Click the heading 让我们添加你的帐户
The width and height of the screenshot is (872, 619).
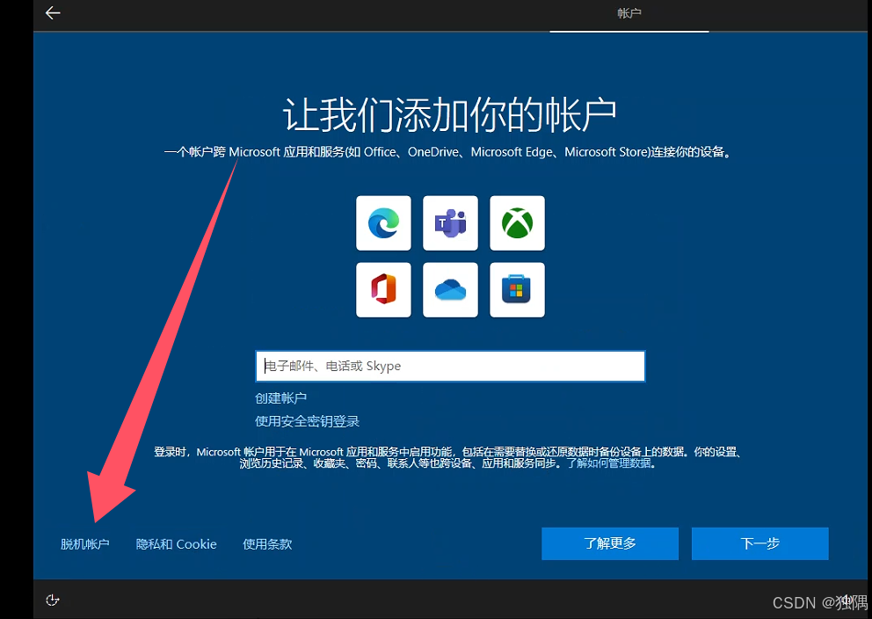point(450,114)
